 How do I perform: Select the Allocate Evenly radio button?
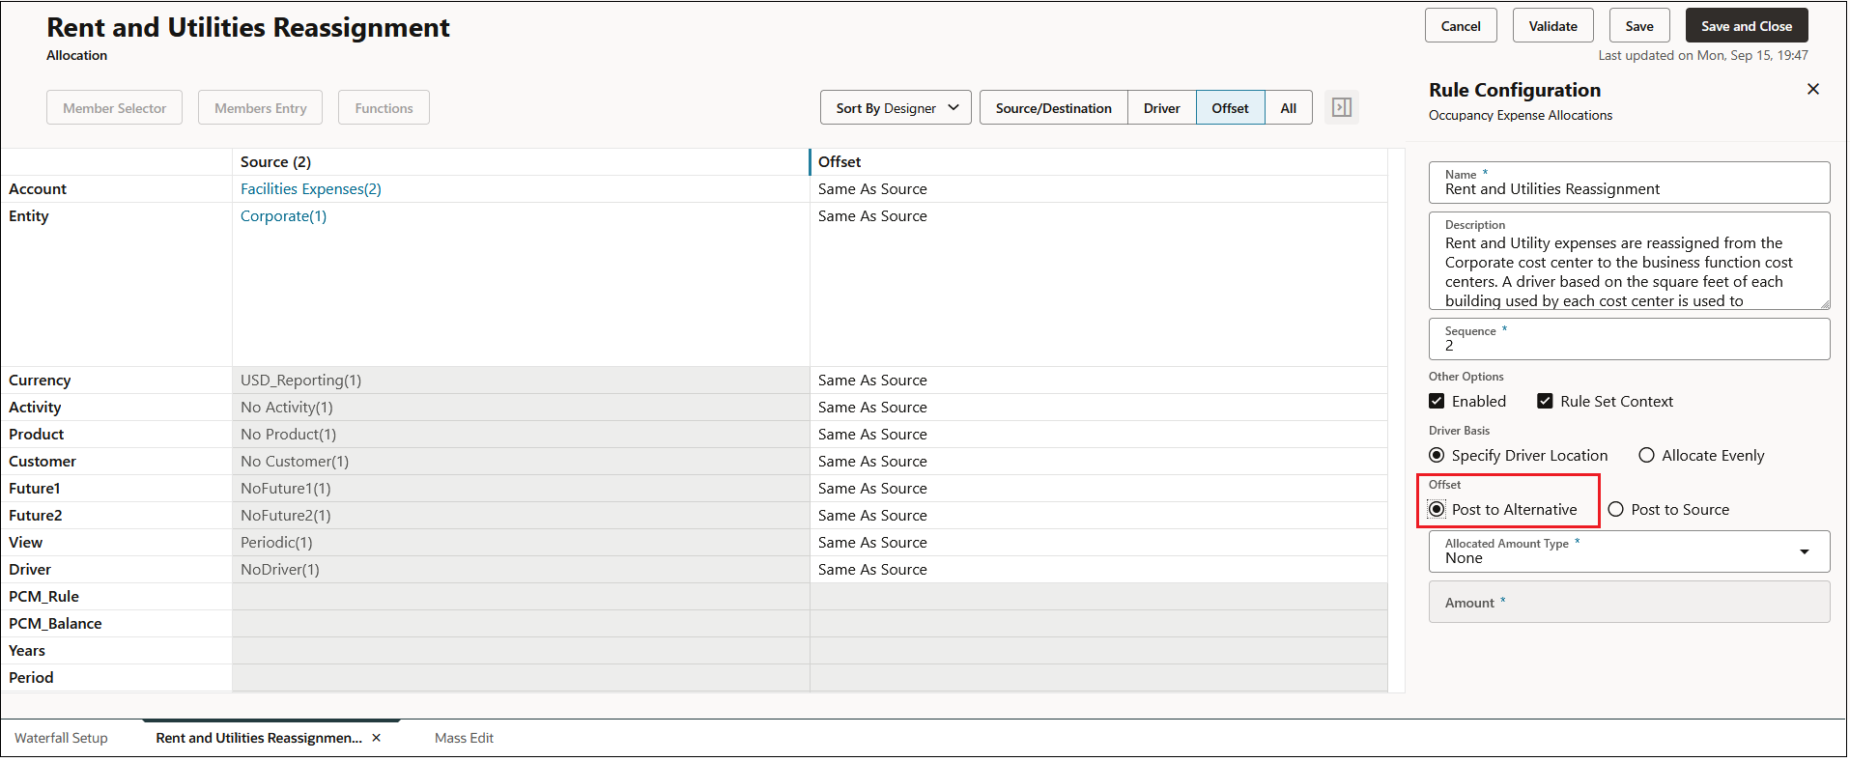coord(1647,455)
